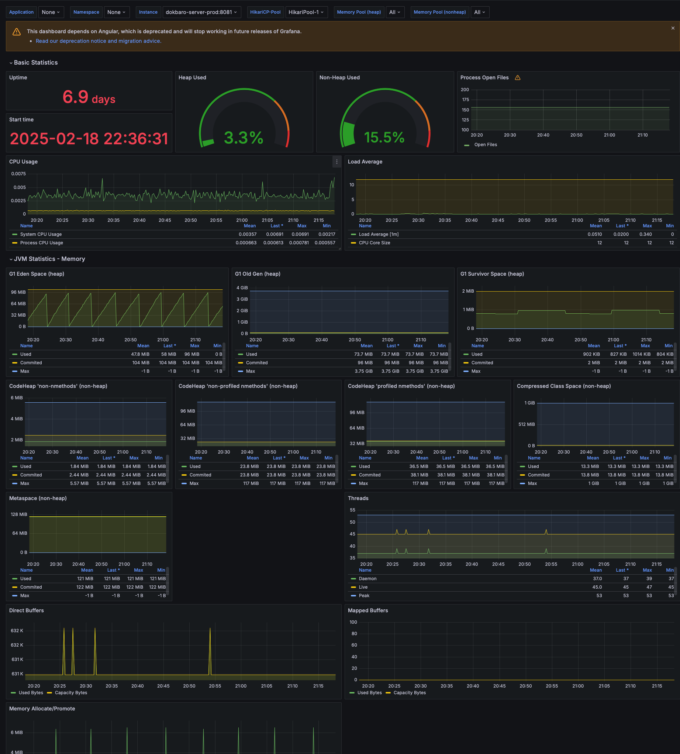The width and height of the screenshot is (680, 754).
Task: Toggle Load Average [1m] series in legend
Action: click(x=379, y=234)
